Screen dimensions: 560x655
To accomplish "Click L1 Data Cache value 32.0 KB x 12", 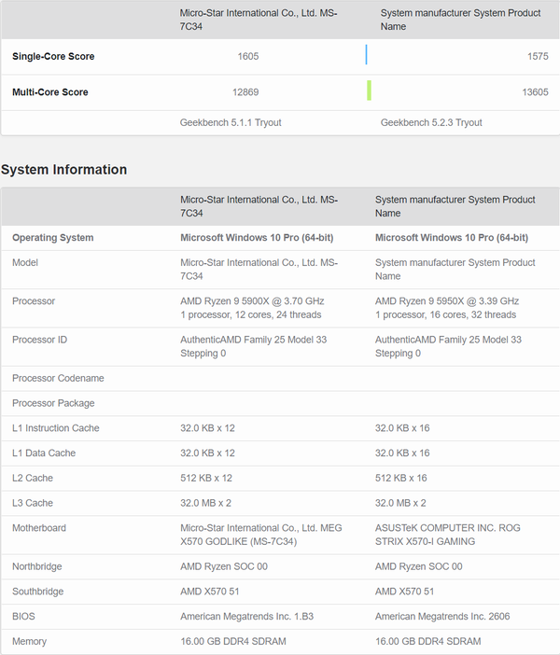I will click(207, 453).
